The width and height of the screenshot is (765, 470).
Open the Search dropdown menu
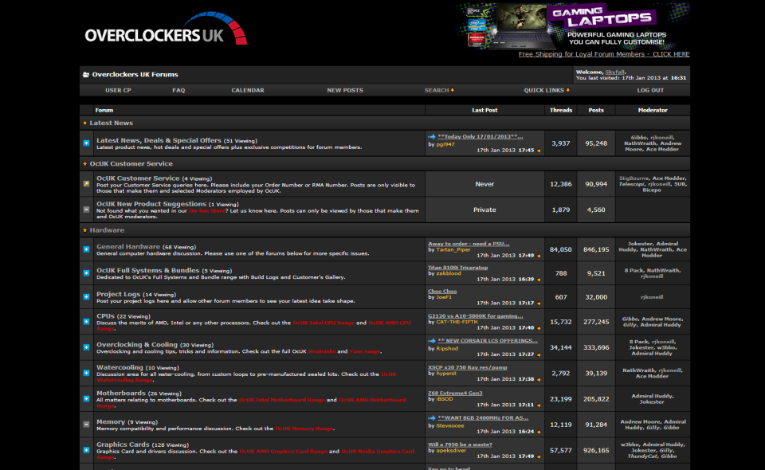(439, 90)
